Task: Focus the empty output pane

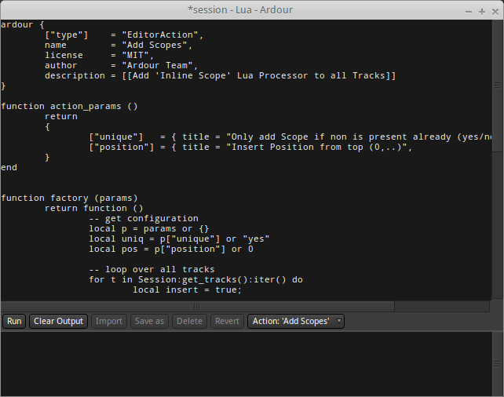Action: point(247,364)
